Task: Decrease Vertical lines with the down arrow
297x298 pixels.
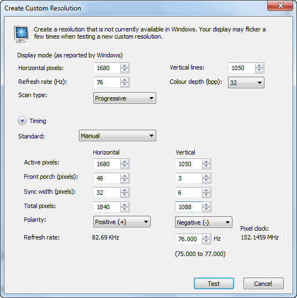Action: (259, 70)
